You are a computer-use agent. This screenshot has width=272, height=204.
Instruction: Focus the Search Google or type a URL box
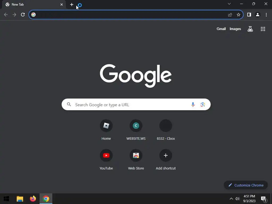tap(136, 104)
